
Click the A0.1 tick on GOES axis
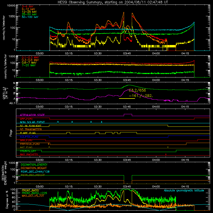coord(12,103)
